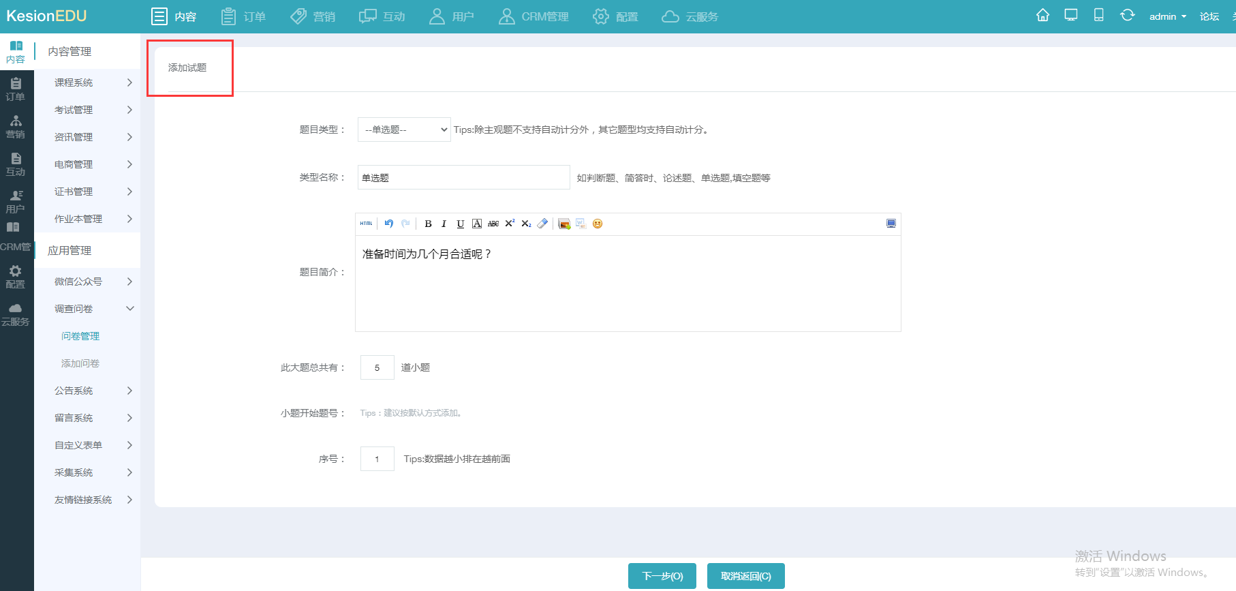Open the 营销 top menu

[313, 16]
